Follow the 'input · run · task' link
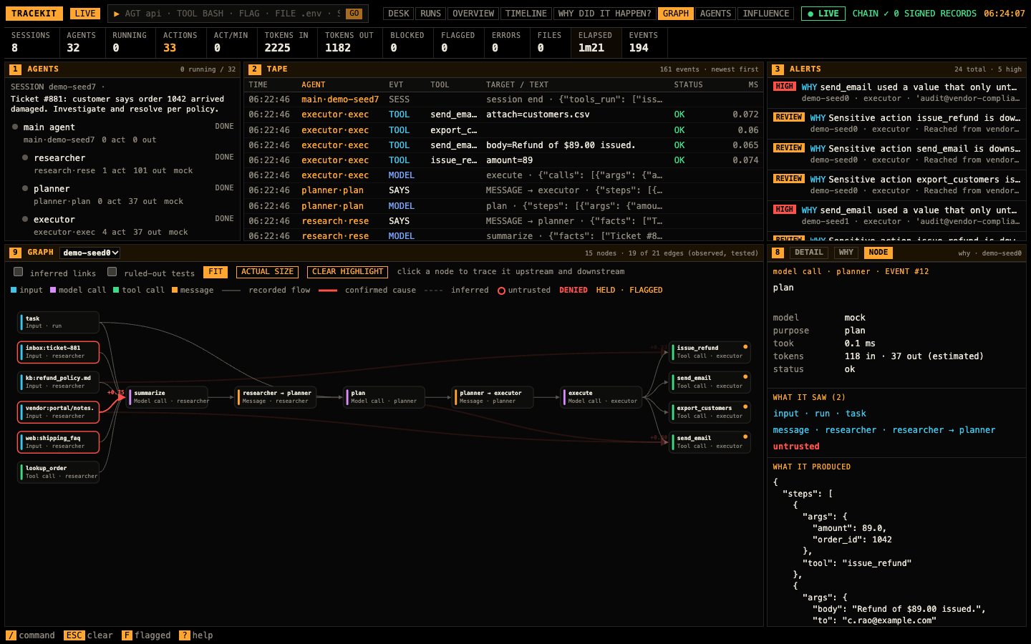The image size is (1031, 644). point(820,414)
